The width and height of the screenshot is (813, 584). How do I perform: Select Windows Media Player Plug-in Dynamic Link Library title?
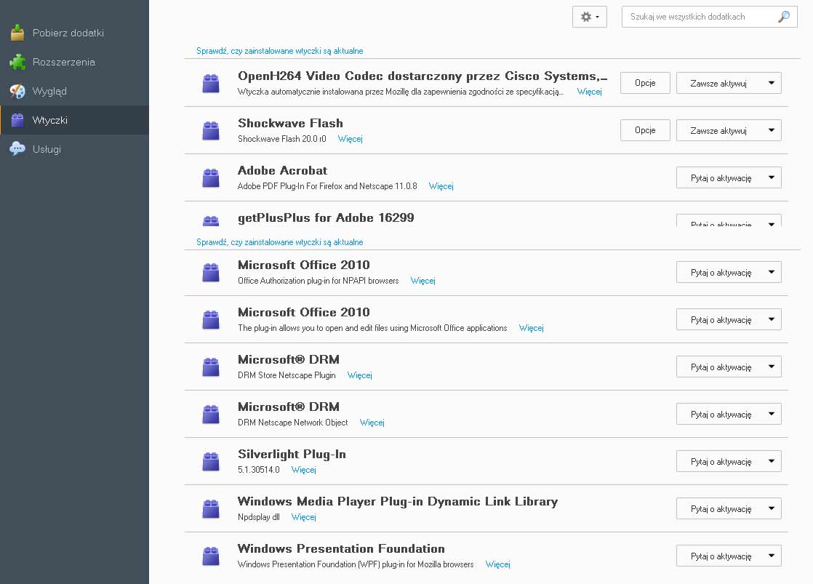click(x=398, y=501)
